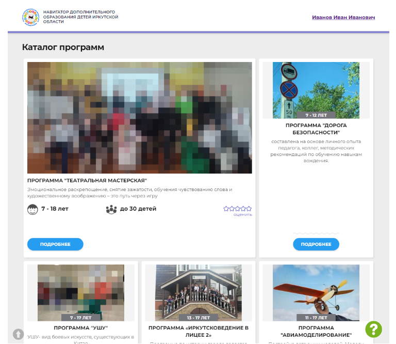This screenshot has height=344, width=396.
Task: Click the smiley face age icon
Action: point(32,210)
